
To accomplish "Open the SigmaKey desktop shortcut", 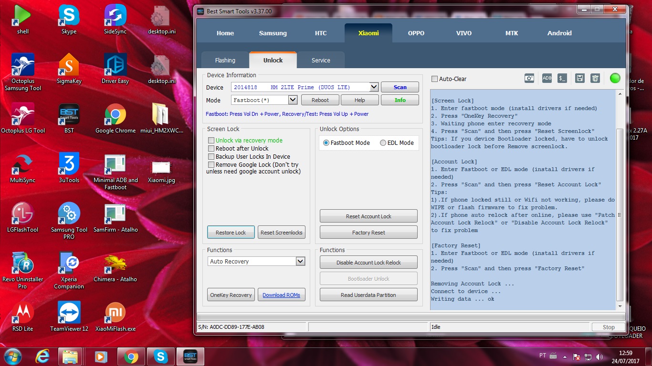I will click(x=69, y=69).
